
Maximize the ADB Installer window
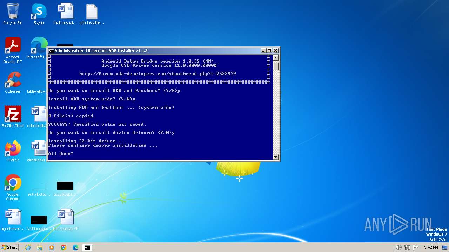coord(269,51)
